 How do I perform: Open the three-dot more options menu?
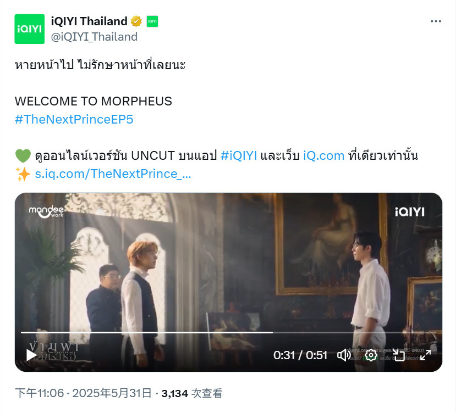tap(436, 21)
